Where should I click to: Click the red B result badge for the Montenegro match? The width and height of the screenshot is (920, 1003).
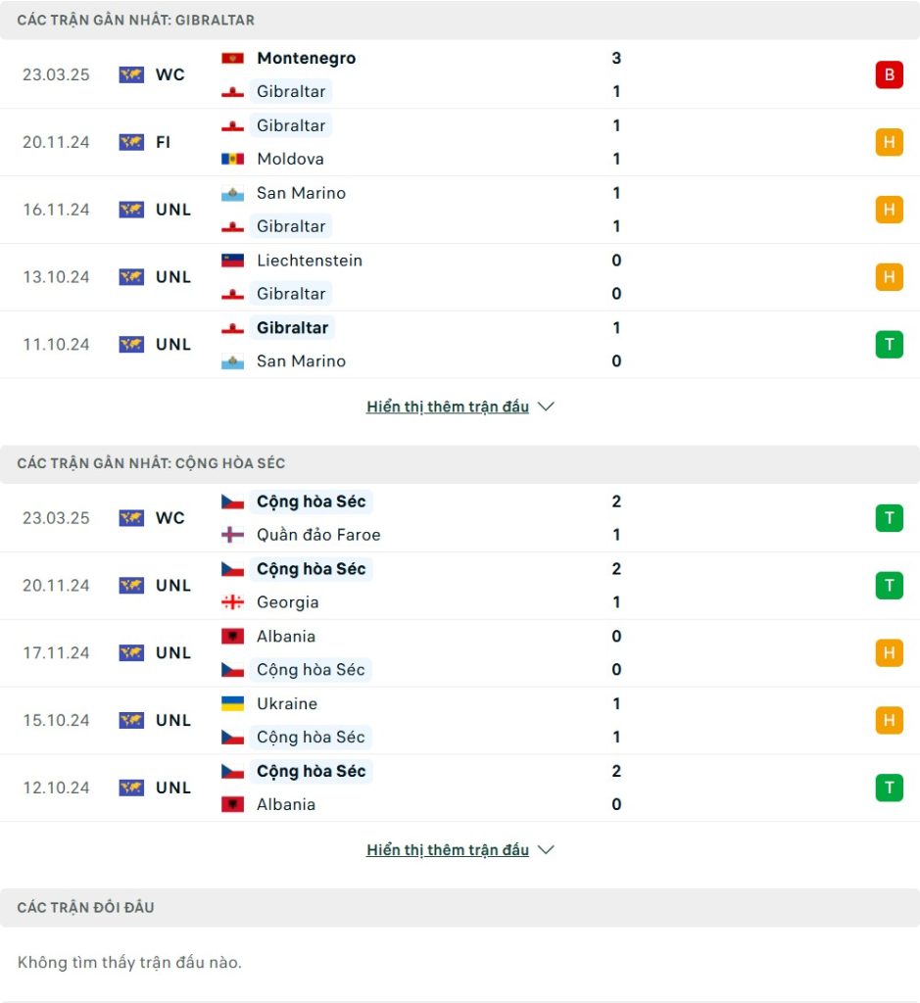click(x=889, y=74)
